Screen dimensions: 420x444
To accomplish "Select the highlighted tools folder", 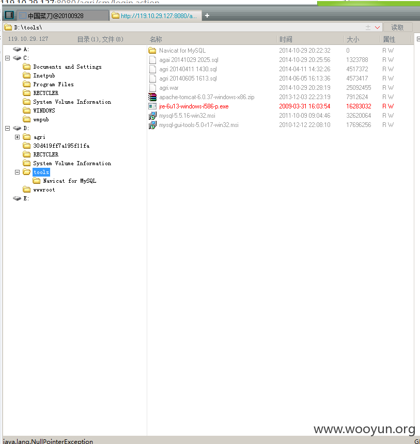I will [41, 172].
